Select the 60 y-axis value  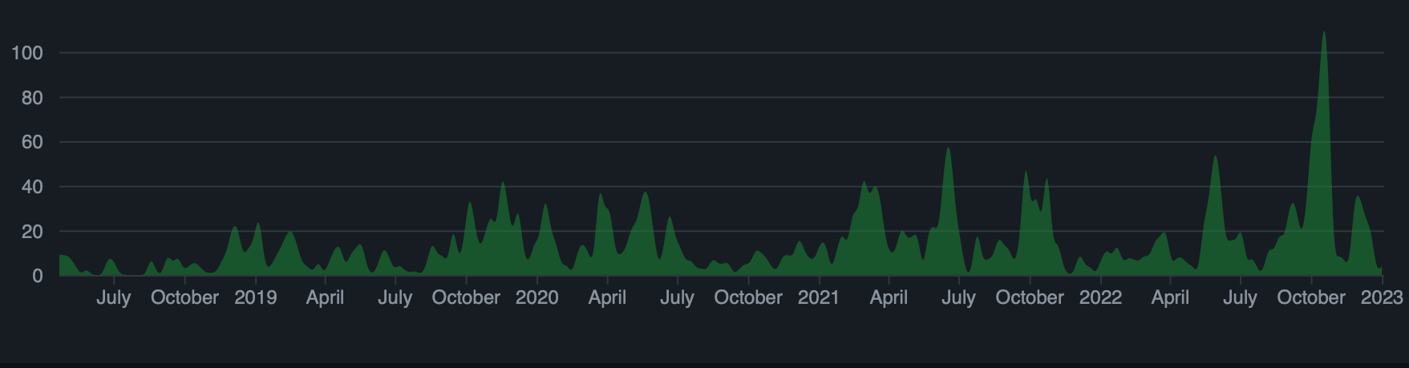(32, 142)
